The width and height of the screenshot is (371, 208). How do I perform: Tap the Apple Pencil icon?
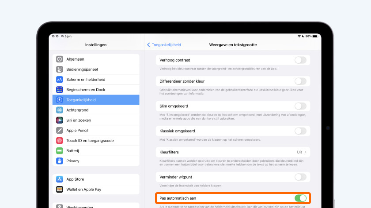[59, 130]
